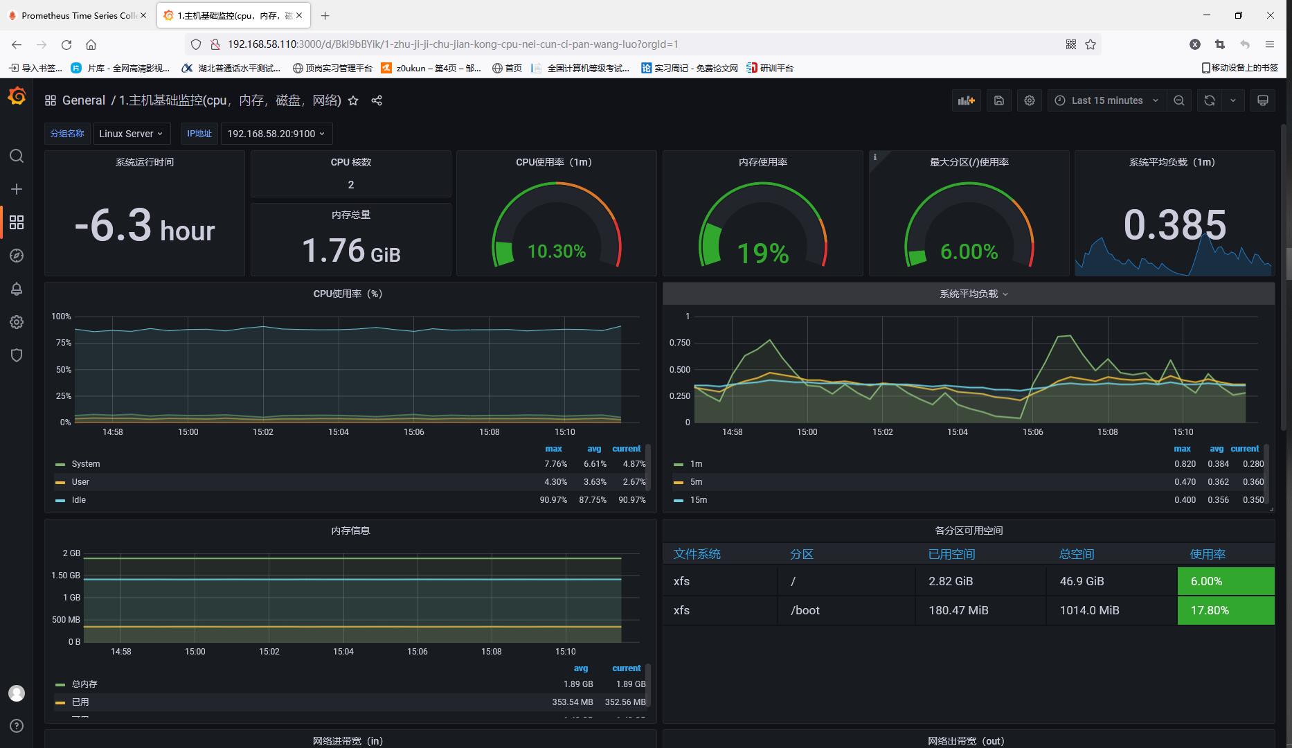Refresh the dashboard
Image resolution: width=1292 pixels, height=748 pixels.
[x=1210, y=100]
